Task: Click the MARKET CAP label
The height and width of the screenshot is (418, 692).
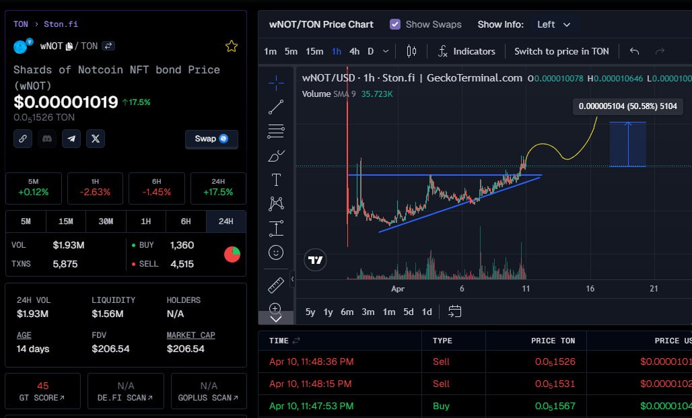Action: tap(191, 335)
